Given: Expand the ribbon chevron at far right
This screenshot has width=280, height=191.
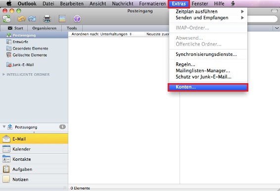Looking at the screenshot, I should pos(277,28).
